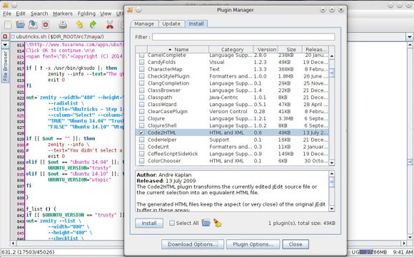Check the CheckStylePlugin checkbox
The height and width of the screenshot is (257, 414).
click(142, 76)
